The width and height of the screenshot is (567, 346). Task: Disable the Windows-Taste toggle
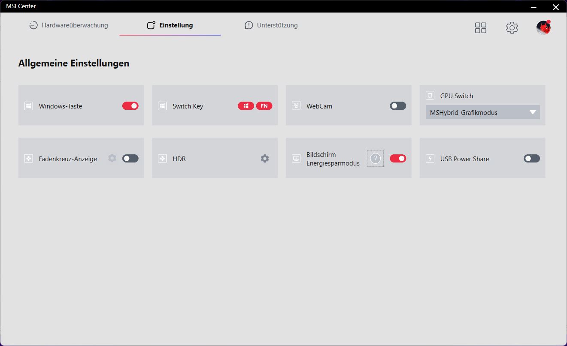(x=130, y=106)
